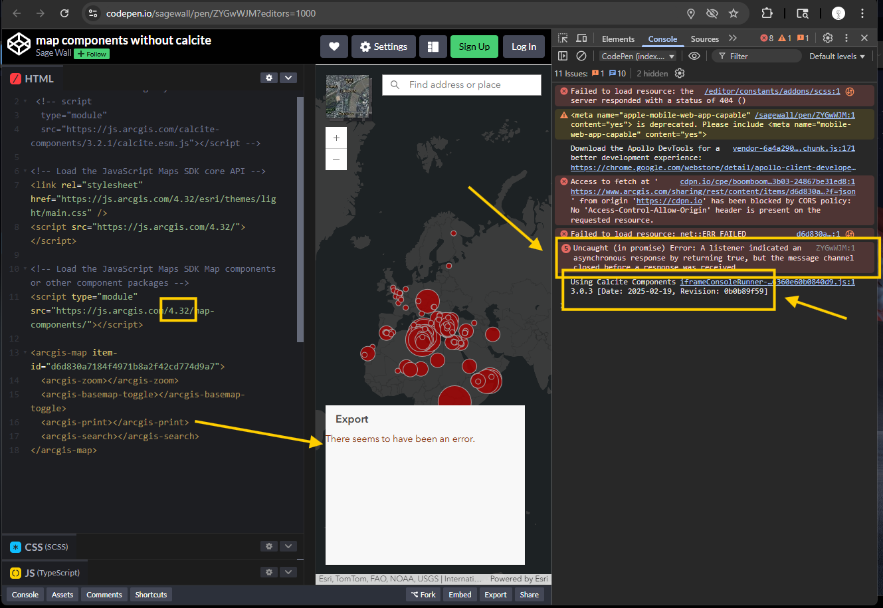Follow Sage Wall
The image size is (883, 608).
tap(92, 54)
